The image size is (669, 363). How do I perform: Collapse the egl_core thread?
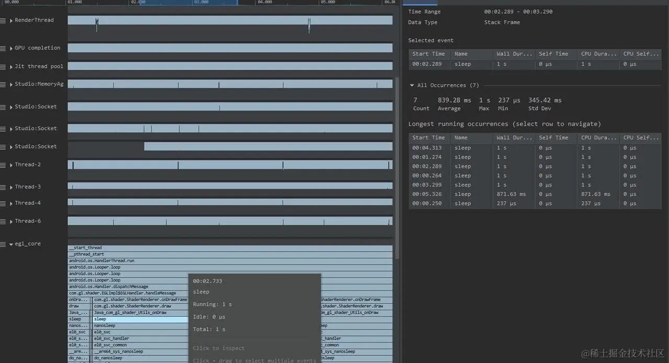pos(11,244)
